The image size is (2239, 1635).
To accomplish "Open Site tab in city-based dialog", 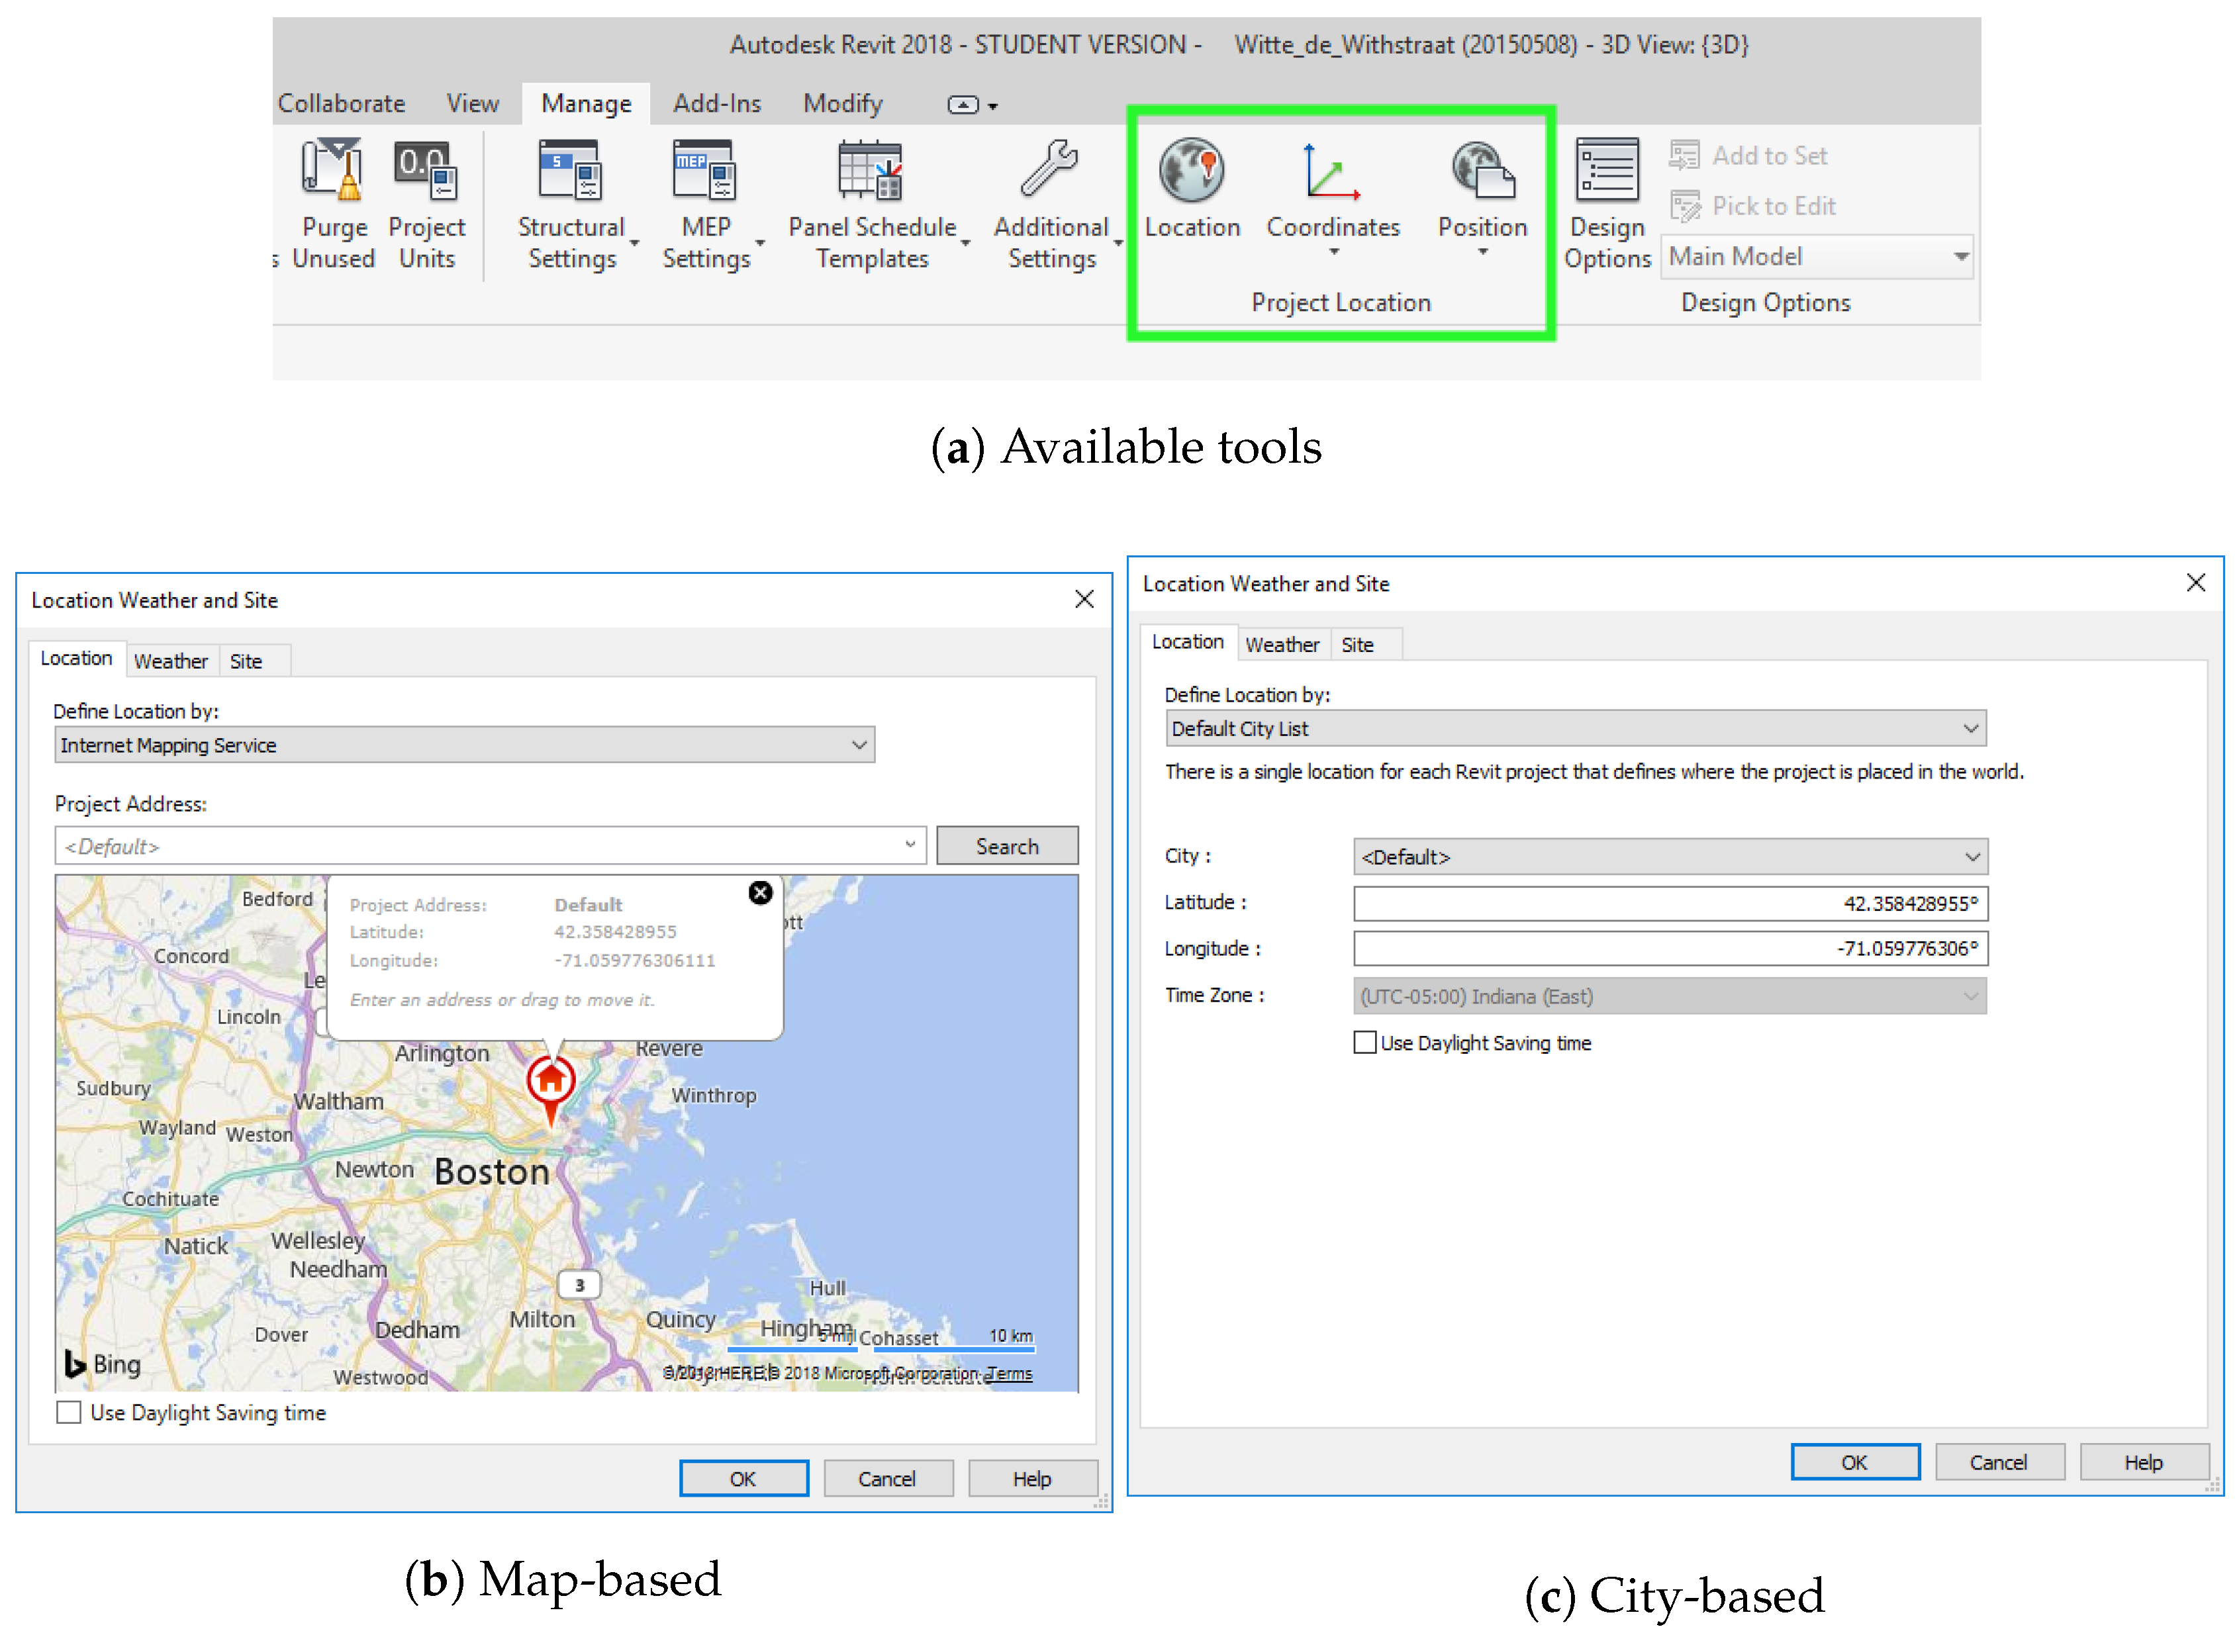I will (1357, 645).
